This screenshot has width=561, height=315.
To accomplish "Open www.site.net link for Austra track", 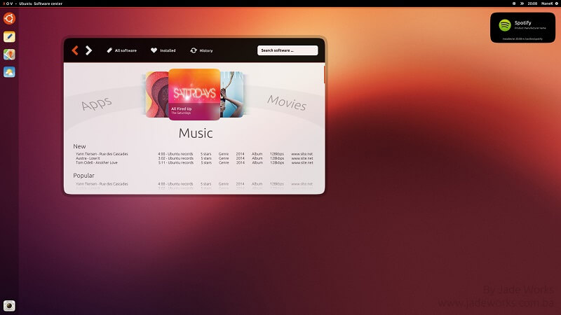I will [302, 158].
